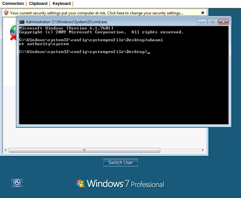Image resolution: width=241 pixels, height=198 pixels.
Task: Click the 'nt authority\system' output line
Action: click(x=44, y=44)
